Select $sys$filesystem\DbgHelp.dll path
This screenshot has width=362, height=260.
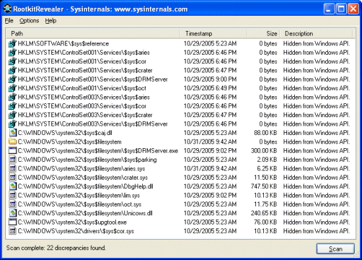click(x=86, y=186)
